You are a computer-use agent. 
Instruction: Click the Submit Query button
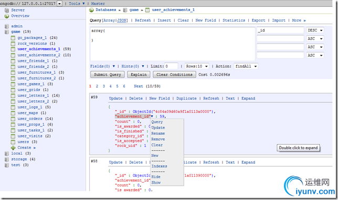tap(108, 75)
